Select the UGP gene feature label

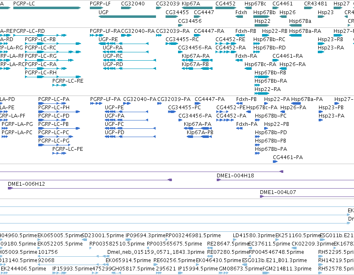(104, 12)
